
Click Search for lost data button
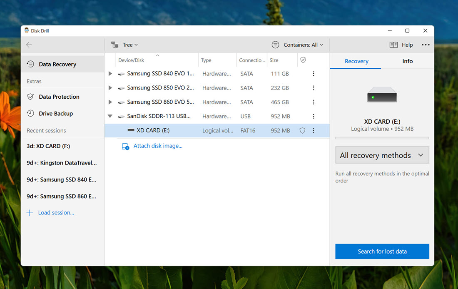point(382,251)
